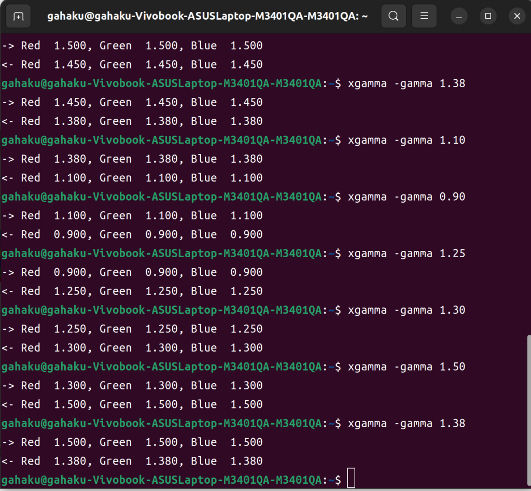Open the hamburger main menu

424,16
